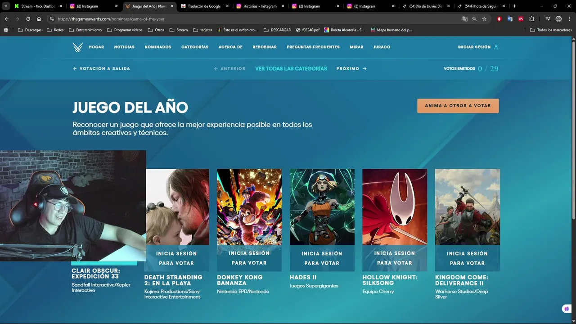This screenshot has height=324, width=576.
Task: Open NOTICIAS in site navigation
Action: (124, 47)
